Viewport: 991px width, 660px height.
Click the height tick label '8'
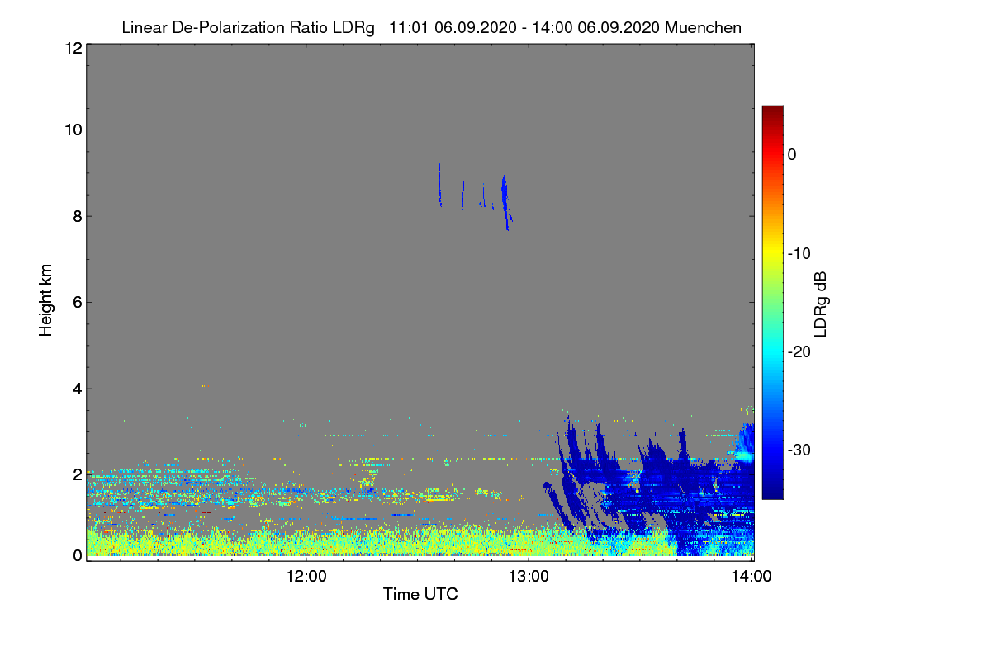tap(77, 216)
